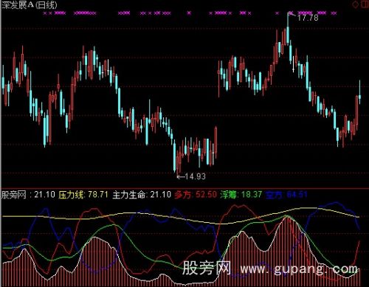The image size is (369, 287).
Task: Click the chart title 深发展A (日线)
Action: [29, 4]
